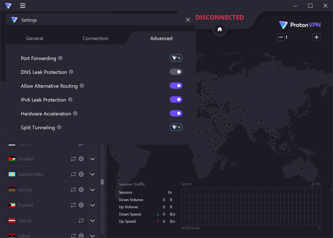Zoom out the map with minus button
This screenshot has height=238, width=333.
click(281, 37)
